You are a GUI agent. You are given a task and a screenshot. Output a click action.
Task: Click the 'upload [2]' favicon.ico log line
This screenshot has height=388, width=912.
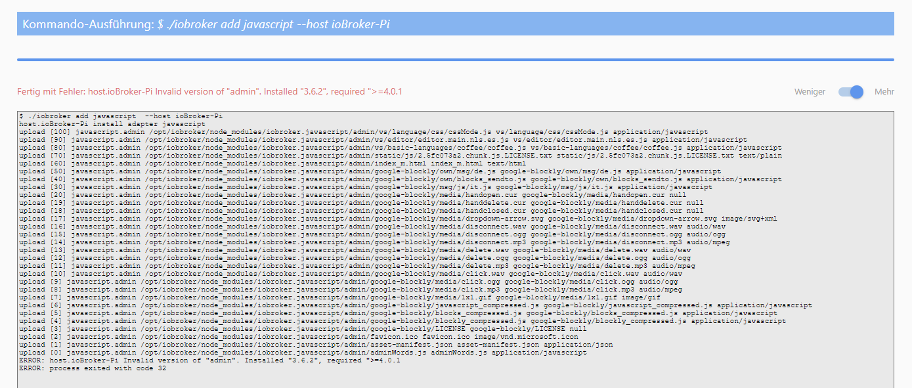click(298, 336)
